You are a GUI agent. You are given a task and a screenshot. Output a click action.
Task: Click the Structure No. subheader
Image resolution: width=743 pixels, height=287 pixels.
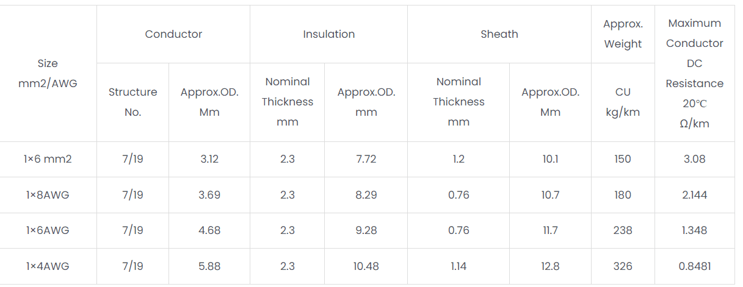click(x=132, y=102)
